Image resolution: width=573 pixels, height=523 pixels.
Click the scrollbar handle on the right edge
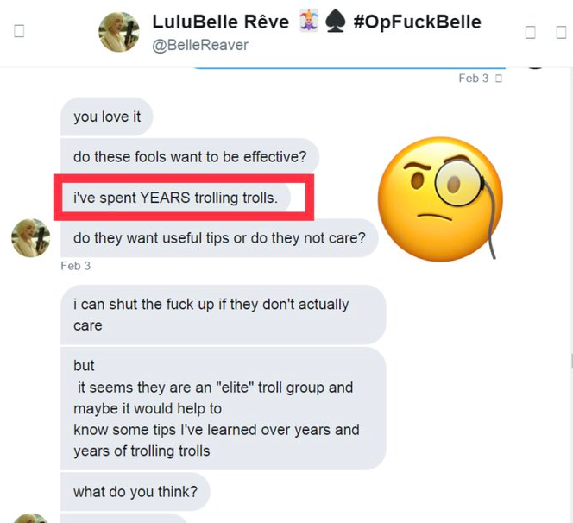click(571, 362)
